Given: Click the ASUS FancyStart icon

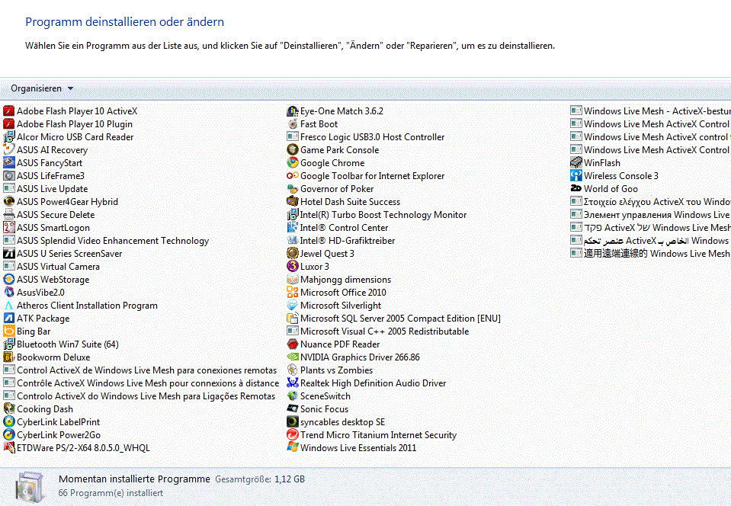Looking at the screenshot, I should 9,162.
